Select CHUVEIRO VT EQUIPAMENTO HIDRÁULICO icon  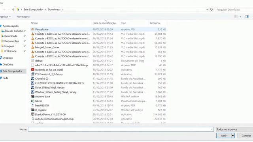click(32, 83)
